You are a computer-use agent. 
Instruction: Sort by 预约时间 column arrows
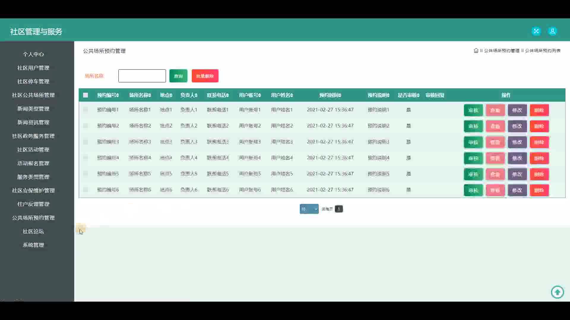340,95
